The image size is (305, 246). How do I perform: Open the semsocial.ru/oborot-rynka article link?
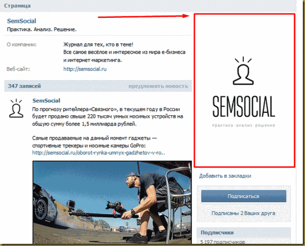98,152
